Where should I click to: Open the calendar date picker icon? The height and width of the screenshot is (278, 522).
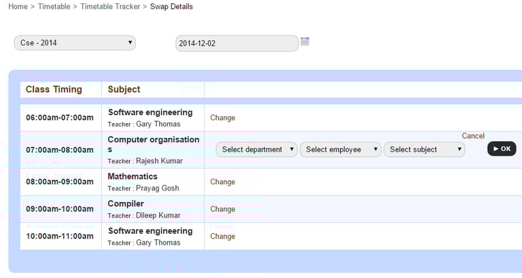click(305, 41)
